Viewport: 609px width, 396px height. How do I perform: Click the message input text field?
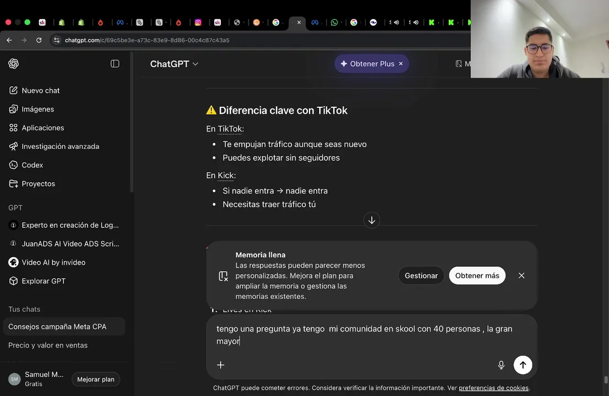tap(372, 335)
